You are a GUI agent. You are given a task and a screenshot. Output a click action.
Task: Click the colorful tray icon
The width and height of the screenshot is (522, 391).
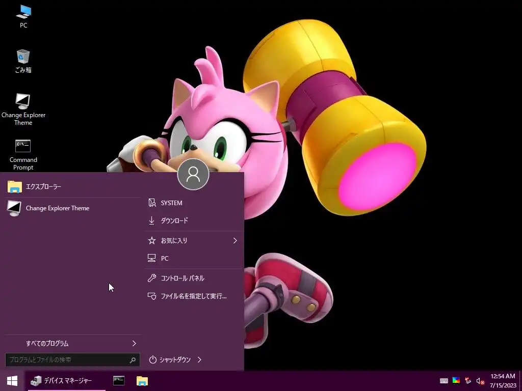click(456, 380)
